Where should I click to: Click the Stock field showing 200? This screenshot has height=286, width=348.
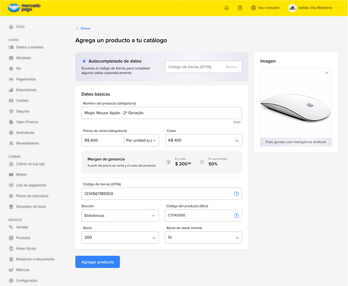(x=120, y=238)
